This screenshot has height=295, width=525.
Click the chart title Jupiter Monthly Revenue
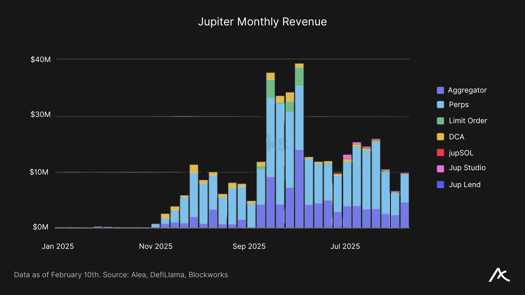coord(262,22)
